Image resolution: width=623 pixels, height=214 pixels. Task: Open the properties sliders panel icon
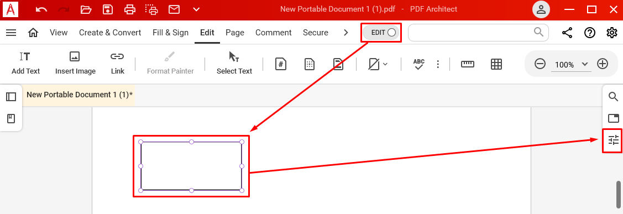pyautogui.click(x=614, y=140)
